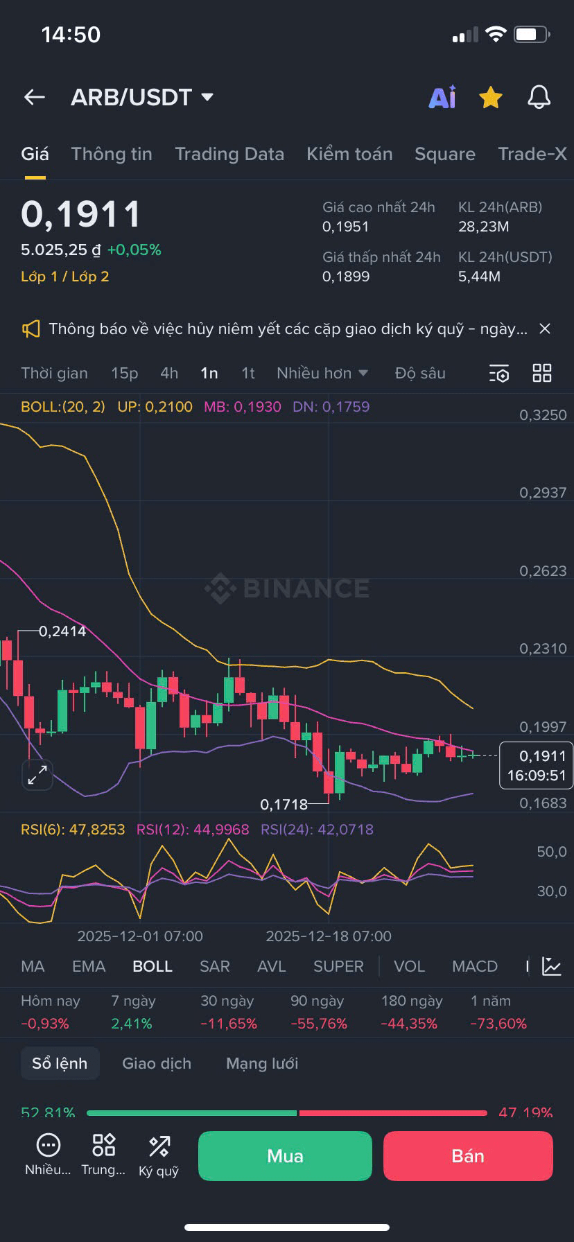Open the AI assistant icon
Image resolution: width=574 pixels, height=1242 pixels.
pos(442,98)
